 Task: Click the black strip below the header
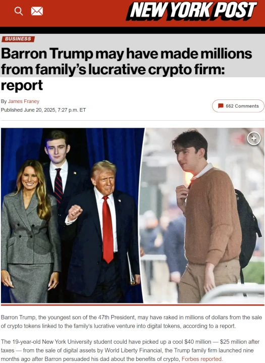[x=132, y=30]
